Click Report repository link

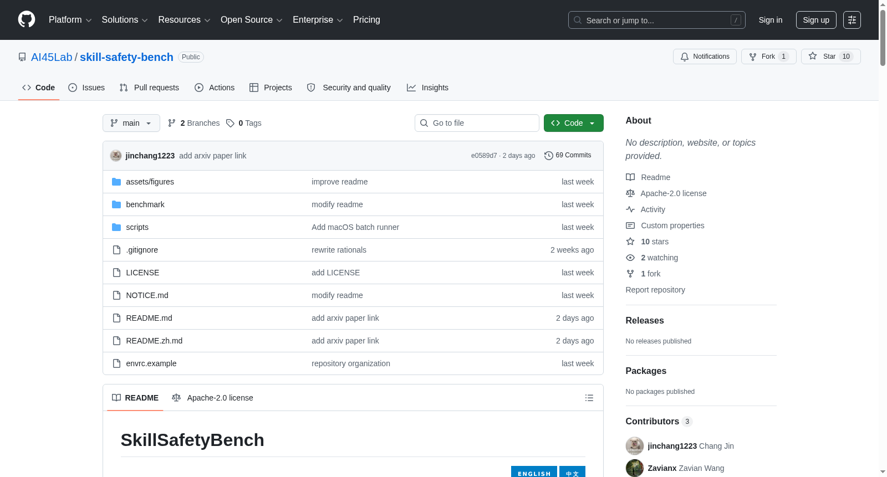tap(655, 290)
